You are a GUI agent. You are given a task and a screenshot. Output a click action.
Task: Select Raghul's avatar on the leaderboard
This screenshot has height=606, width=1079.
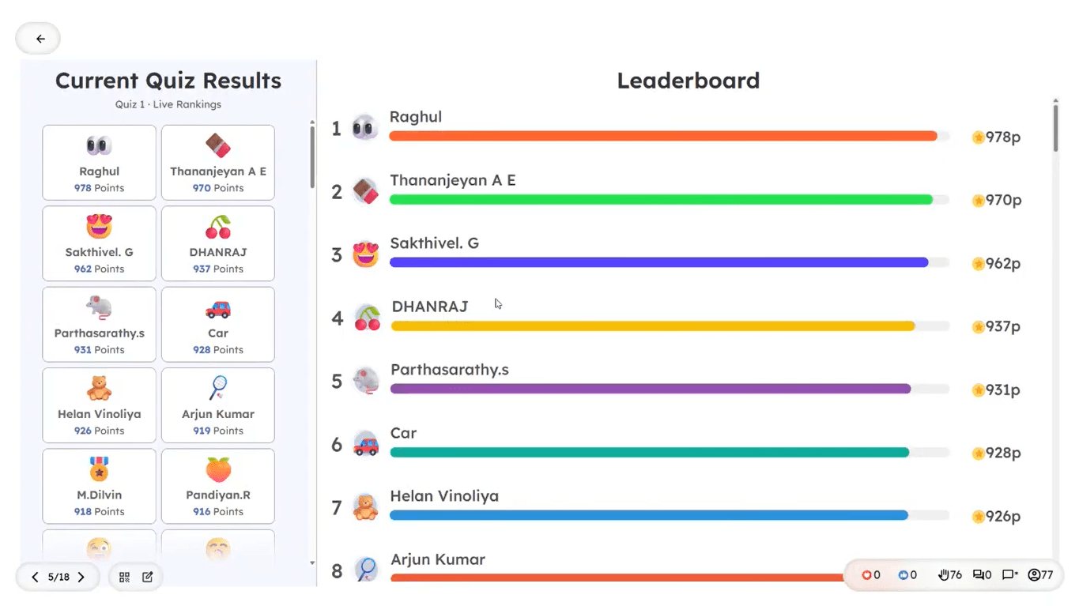(364, 127)
